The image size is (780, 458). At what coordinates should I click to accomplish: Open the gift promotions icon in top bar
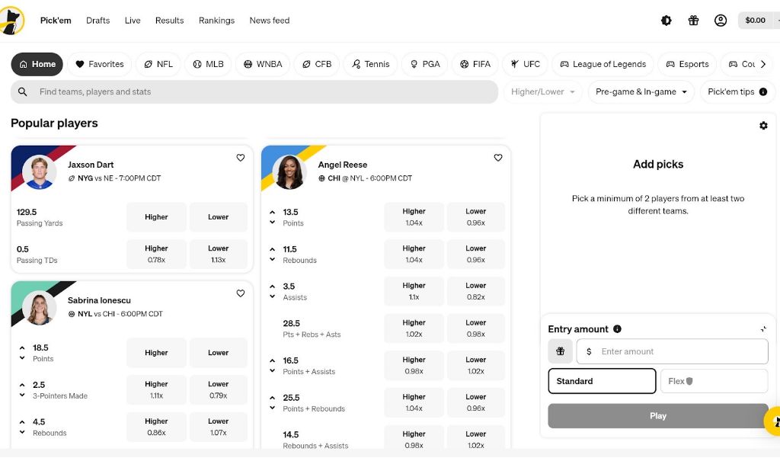[x=693, y=21]
